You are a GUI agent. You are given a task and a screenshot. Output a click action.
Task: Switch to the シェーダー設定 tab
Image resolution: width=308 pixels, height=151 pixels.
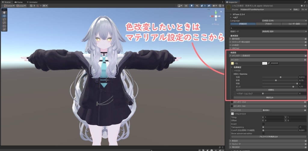coord(294,24)
